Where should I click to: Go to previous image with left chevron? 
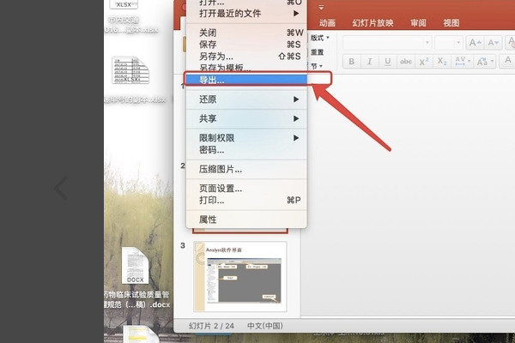[61, 188]
